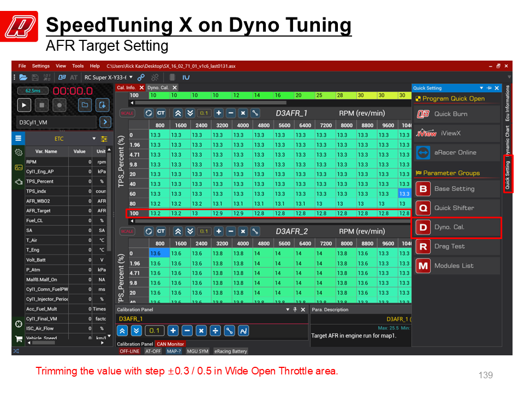Click double up arrow in D3AFR_1 toolbar
524x393 pixels.
tap(178, 113)
